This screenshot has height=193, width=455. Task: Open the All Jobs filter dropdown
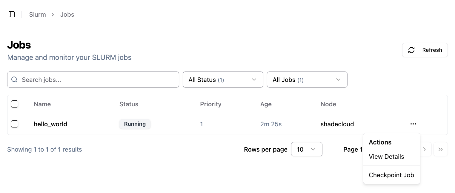click(307, 80)
